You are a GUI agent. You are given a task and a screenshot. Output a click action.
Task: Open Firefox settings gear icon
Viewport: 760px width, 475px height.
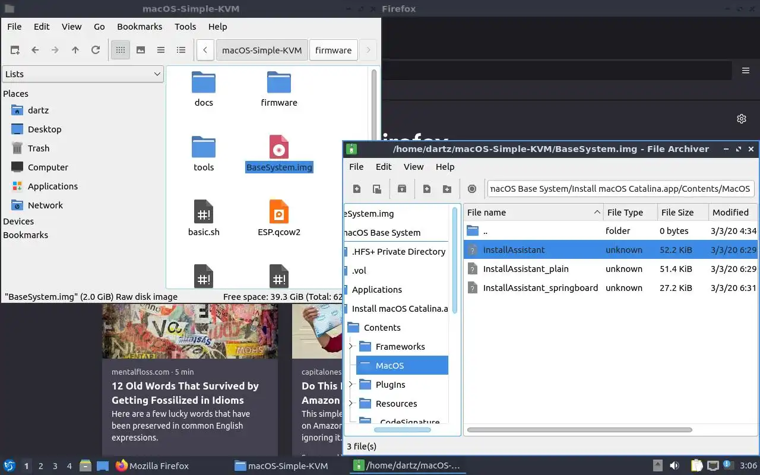(x=742, y=119)
